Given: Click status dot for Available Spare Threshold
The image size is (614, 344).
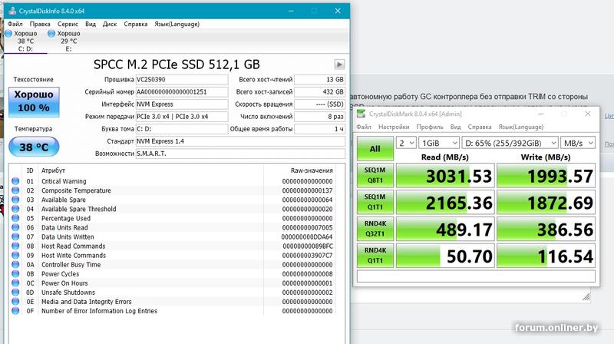Looking at the screenshot, I should (x=15, y=209).
